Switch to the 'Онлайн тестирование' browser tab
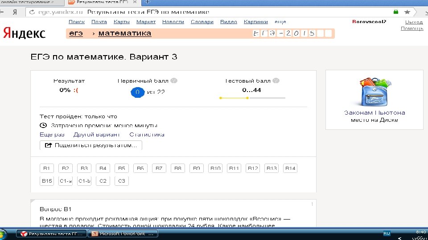428x240 pixels. (x=31, y=2)
